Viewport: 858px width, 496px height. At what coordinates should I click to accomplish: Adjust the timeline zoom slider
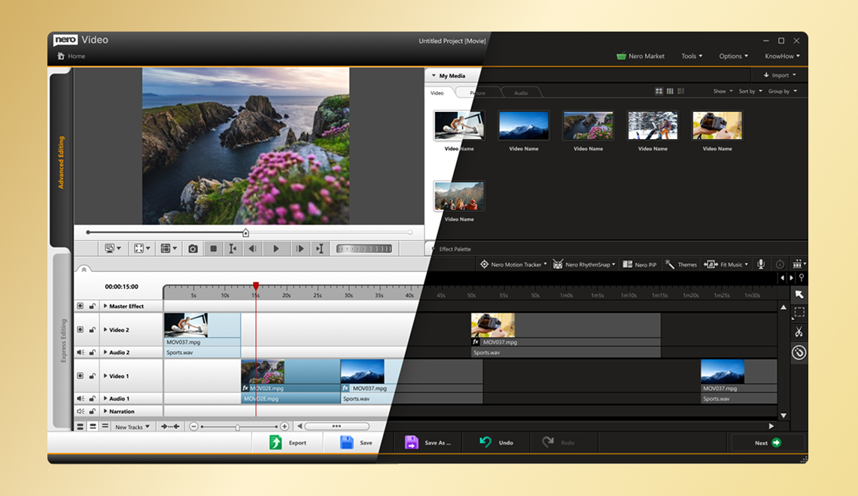[x=237, y=426]
